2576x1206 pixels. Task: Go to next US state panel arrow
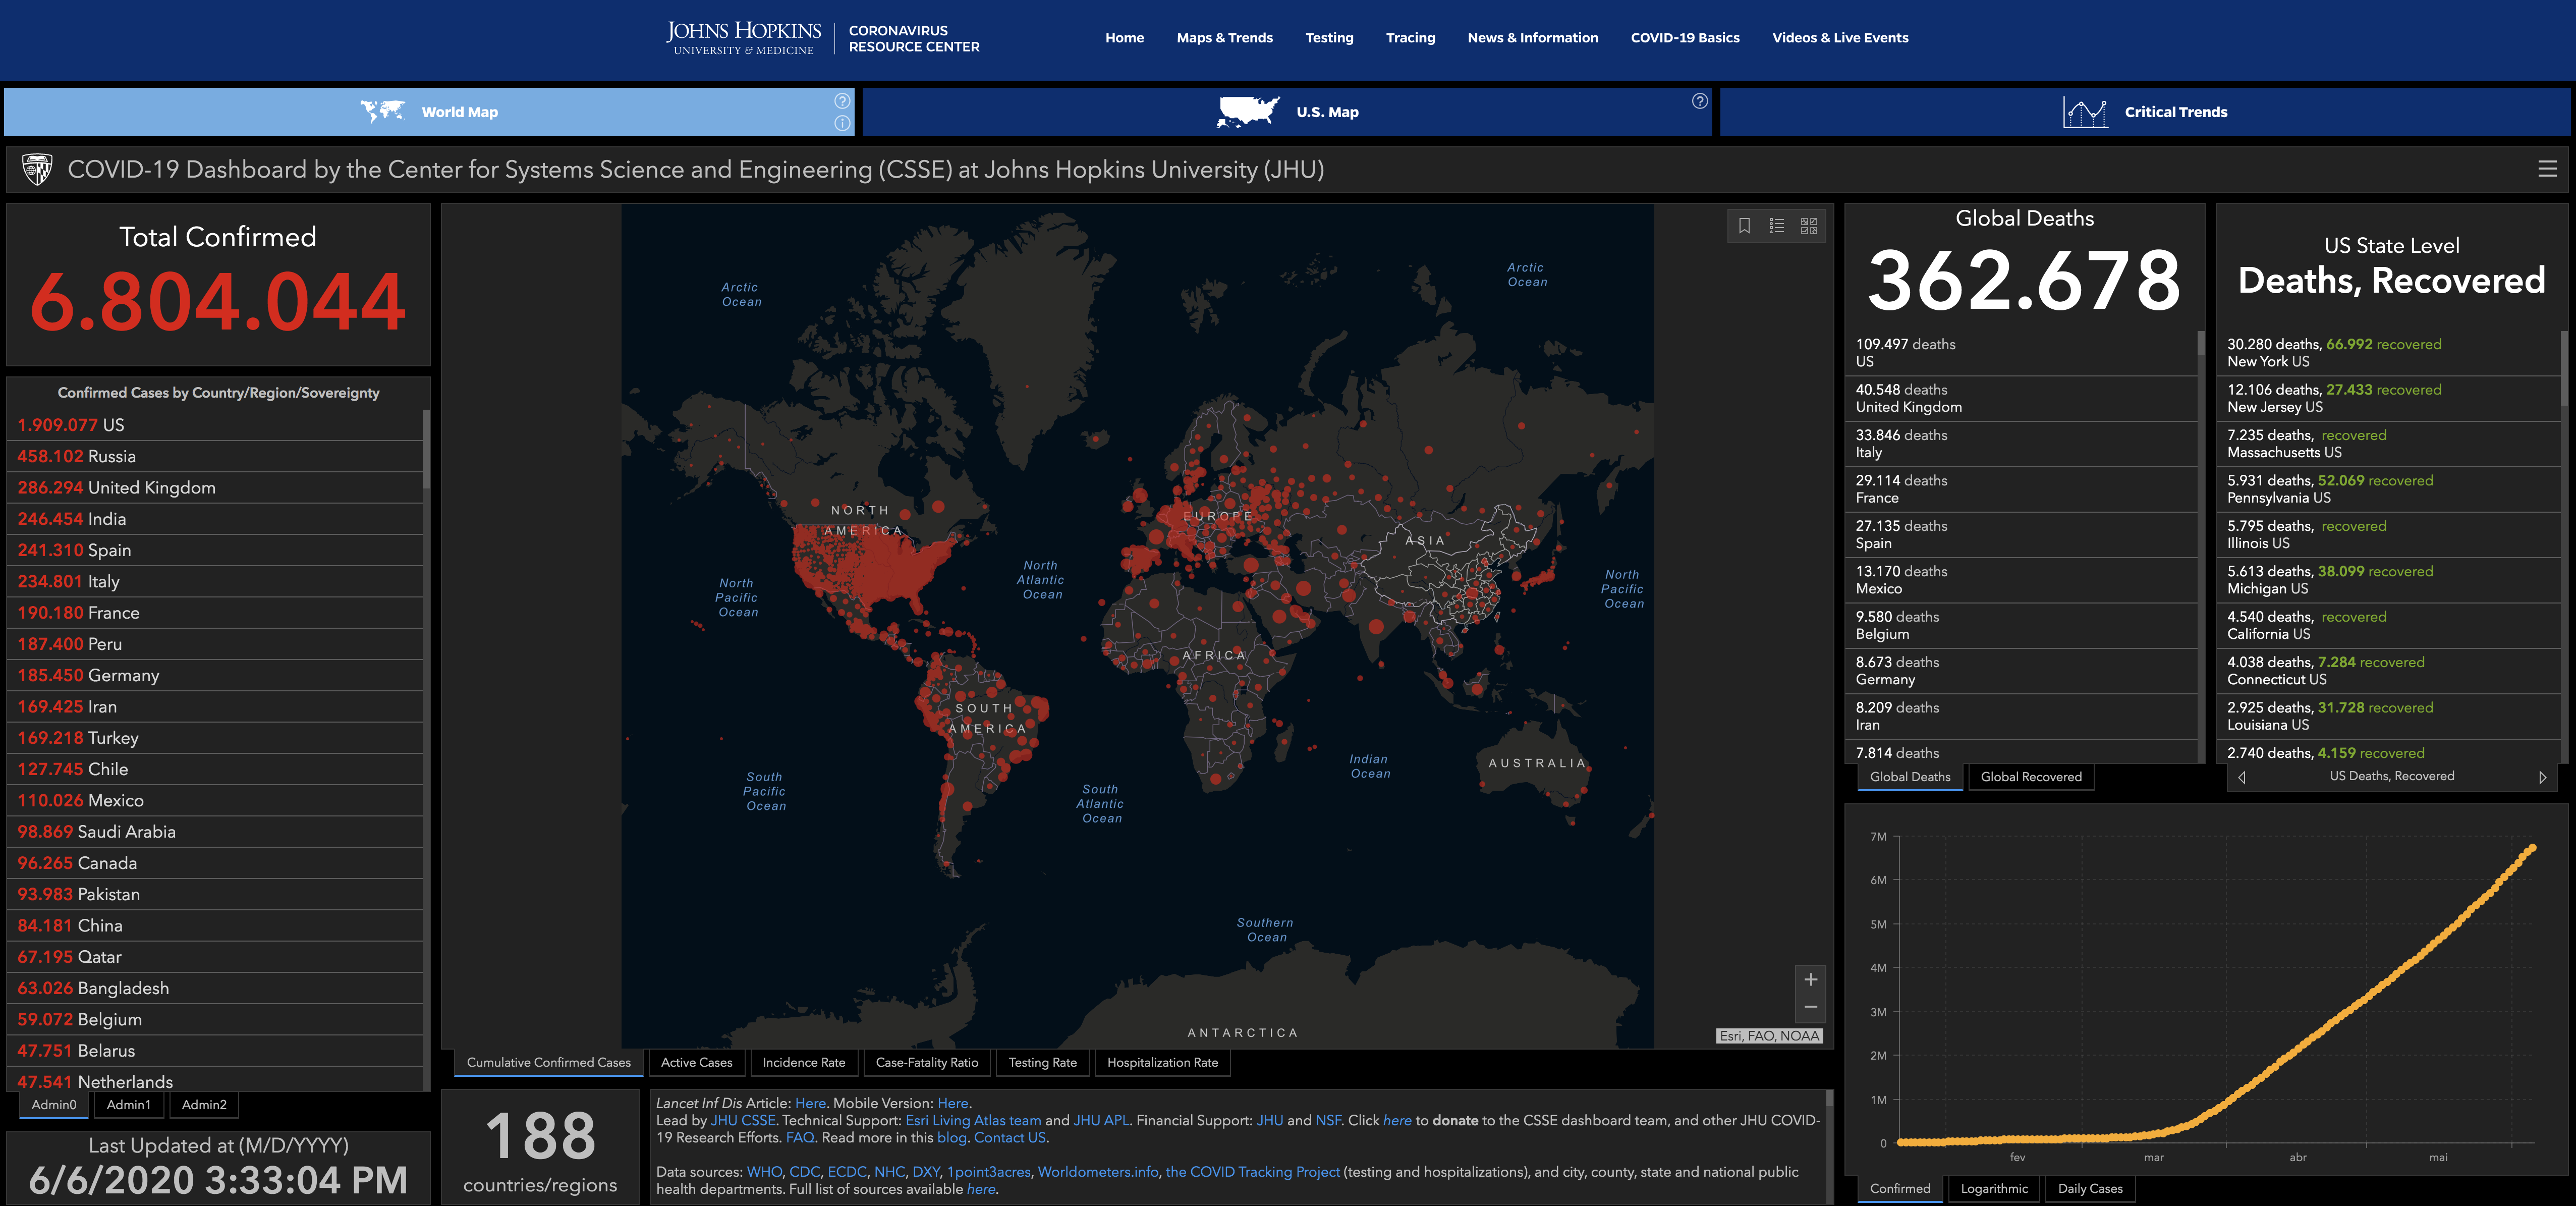pos(2542,777)
